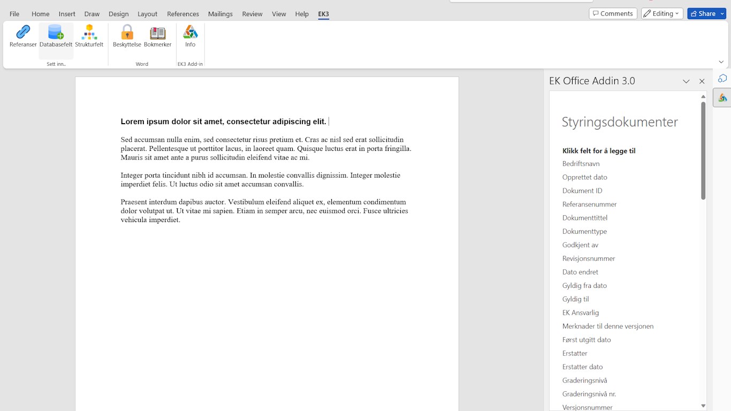The height and width of the screenshot is (411, 731).
Task: Add the Godkjent av field
Action: 580,245
